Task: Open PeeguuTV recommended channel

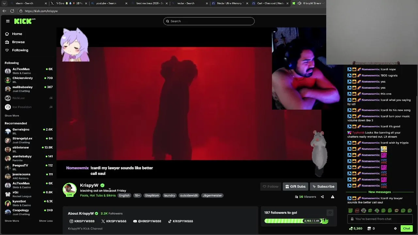Action: click(29, 167)
